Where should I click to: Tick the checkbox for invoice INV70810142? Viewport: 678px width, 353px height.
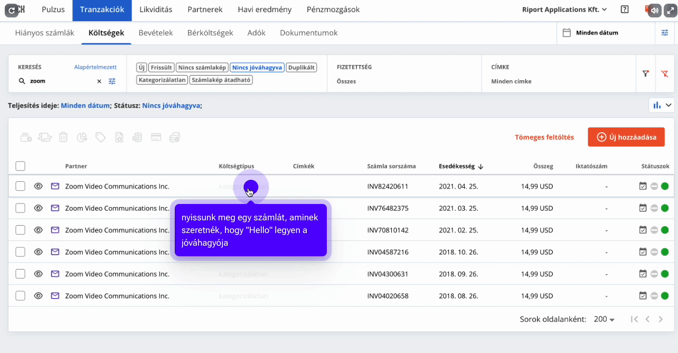20,230
